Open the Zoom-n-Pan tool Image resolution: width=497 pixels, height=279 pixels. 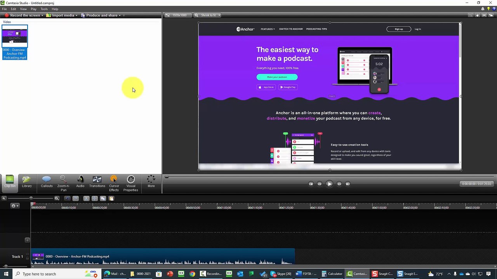(63, 184)
